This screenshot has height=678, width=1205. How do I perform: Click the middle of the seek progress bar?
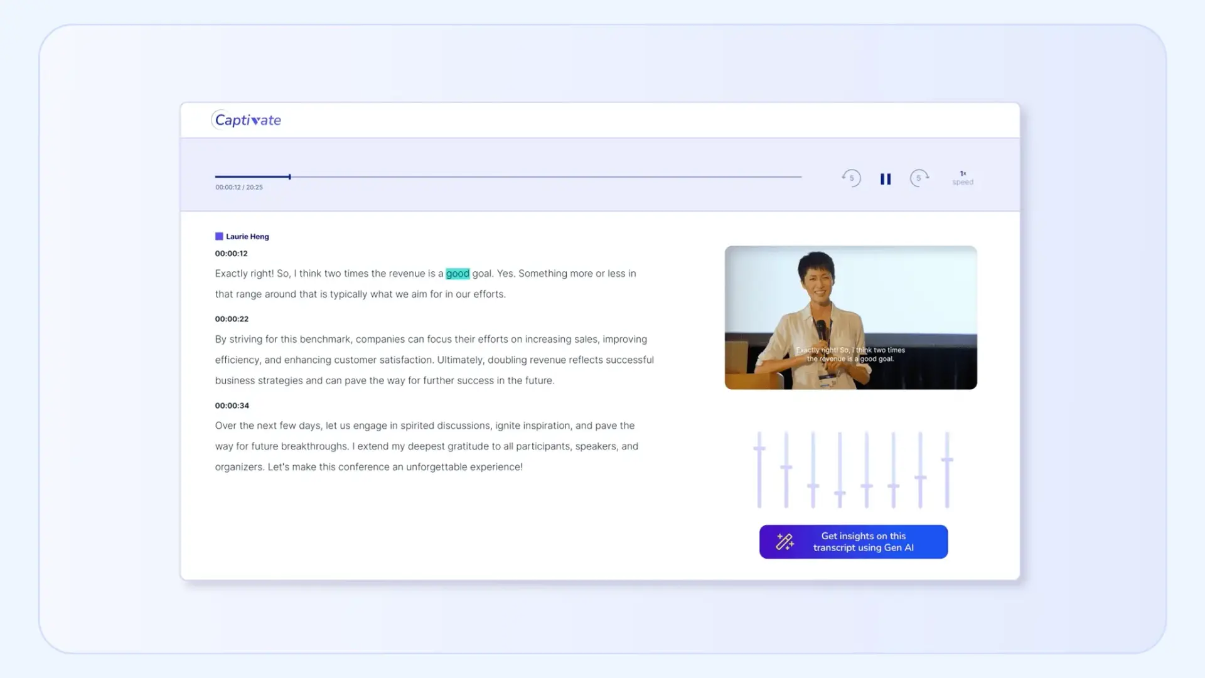click(507, 177)
